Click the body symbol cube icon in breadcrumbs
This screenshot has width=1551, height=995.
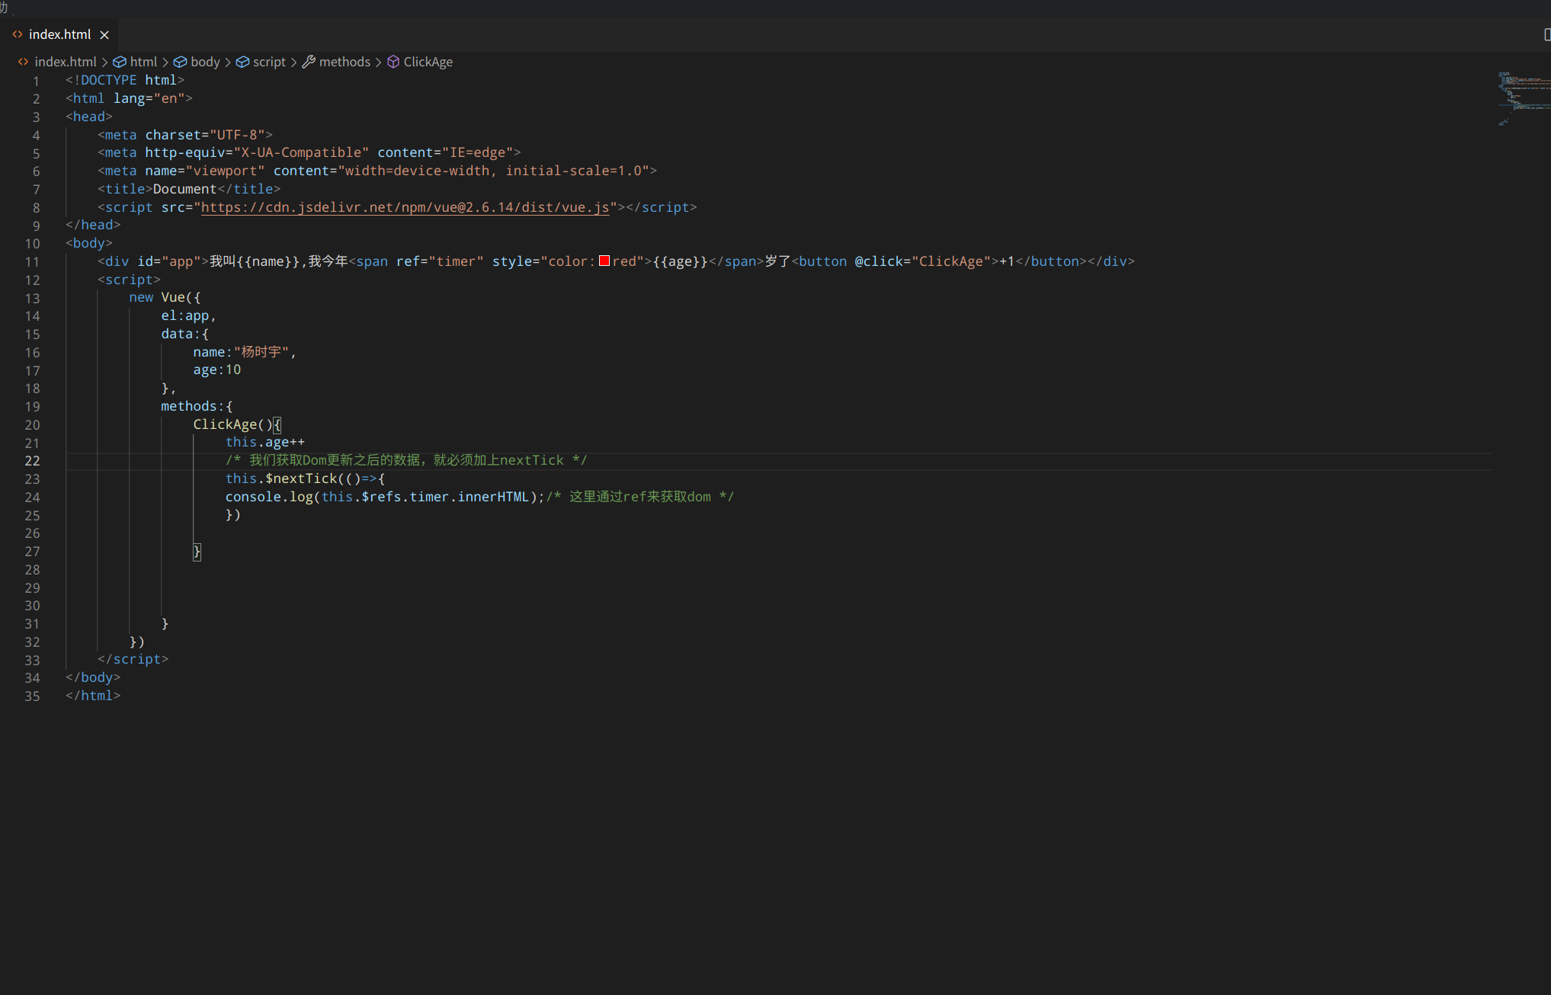(181, 62)
